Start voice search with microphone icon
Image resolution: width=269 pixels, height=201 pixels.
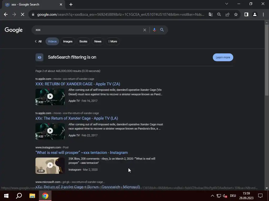click(x=154, y=30)
